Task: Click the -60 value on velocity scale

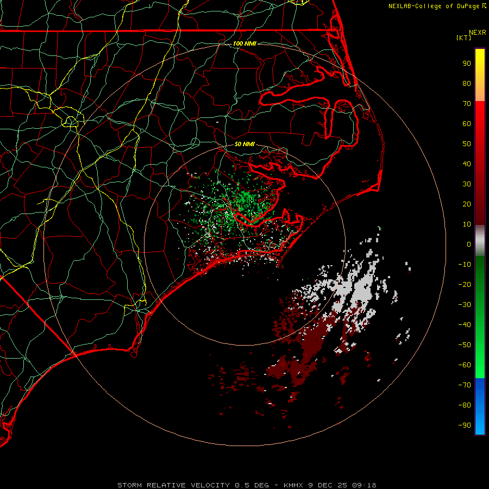Action: [465, 365]
